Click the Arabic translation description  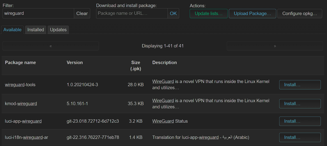coord(201,137)
